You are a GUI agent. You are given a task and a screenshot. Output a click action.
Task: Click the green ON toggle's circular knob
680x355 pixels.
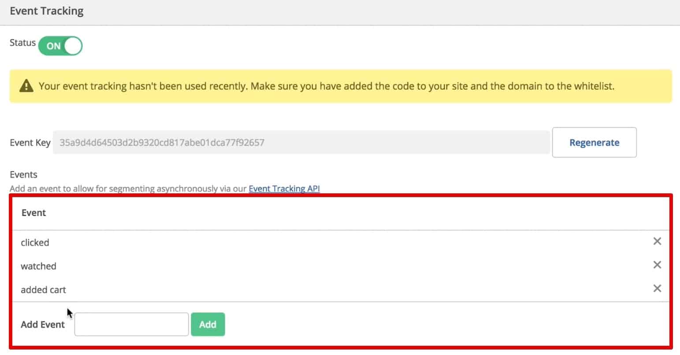72,45
